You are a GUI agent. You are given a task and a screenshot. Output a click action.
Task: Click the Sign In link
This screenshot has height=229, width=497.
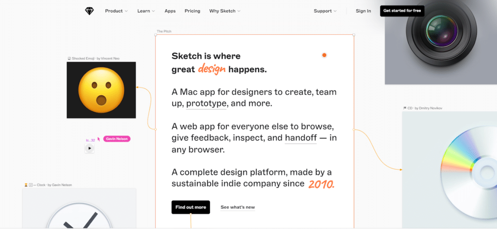tap(363, 11)
